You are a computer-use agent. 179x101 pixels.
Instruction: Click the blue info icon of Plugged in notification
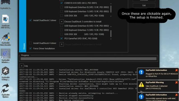[141, 72]
